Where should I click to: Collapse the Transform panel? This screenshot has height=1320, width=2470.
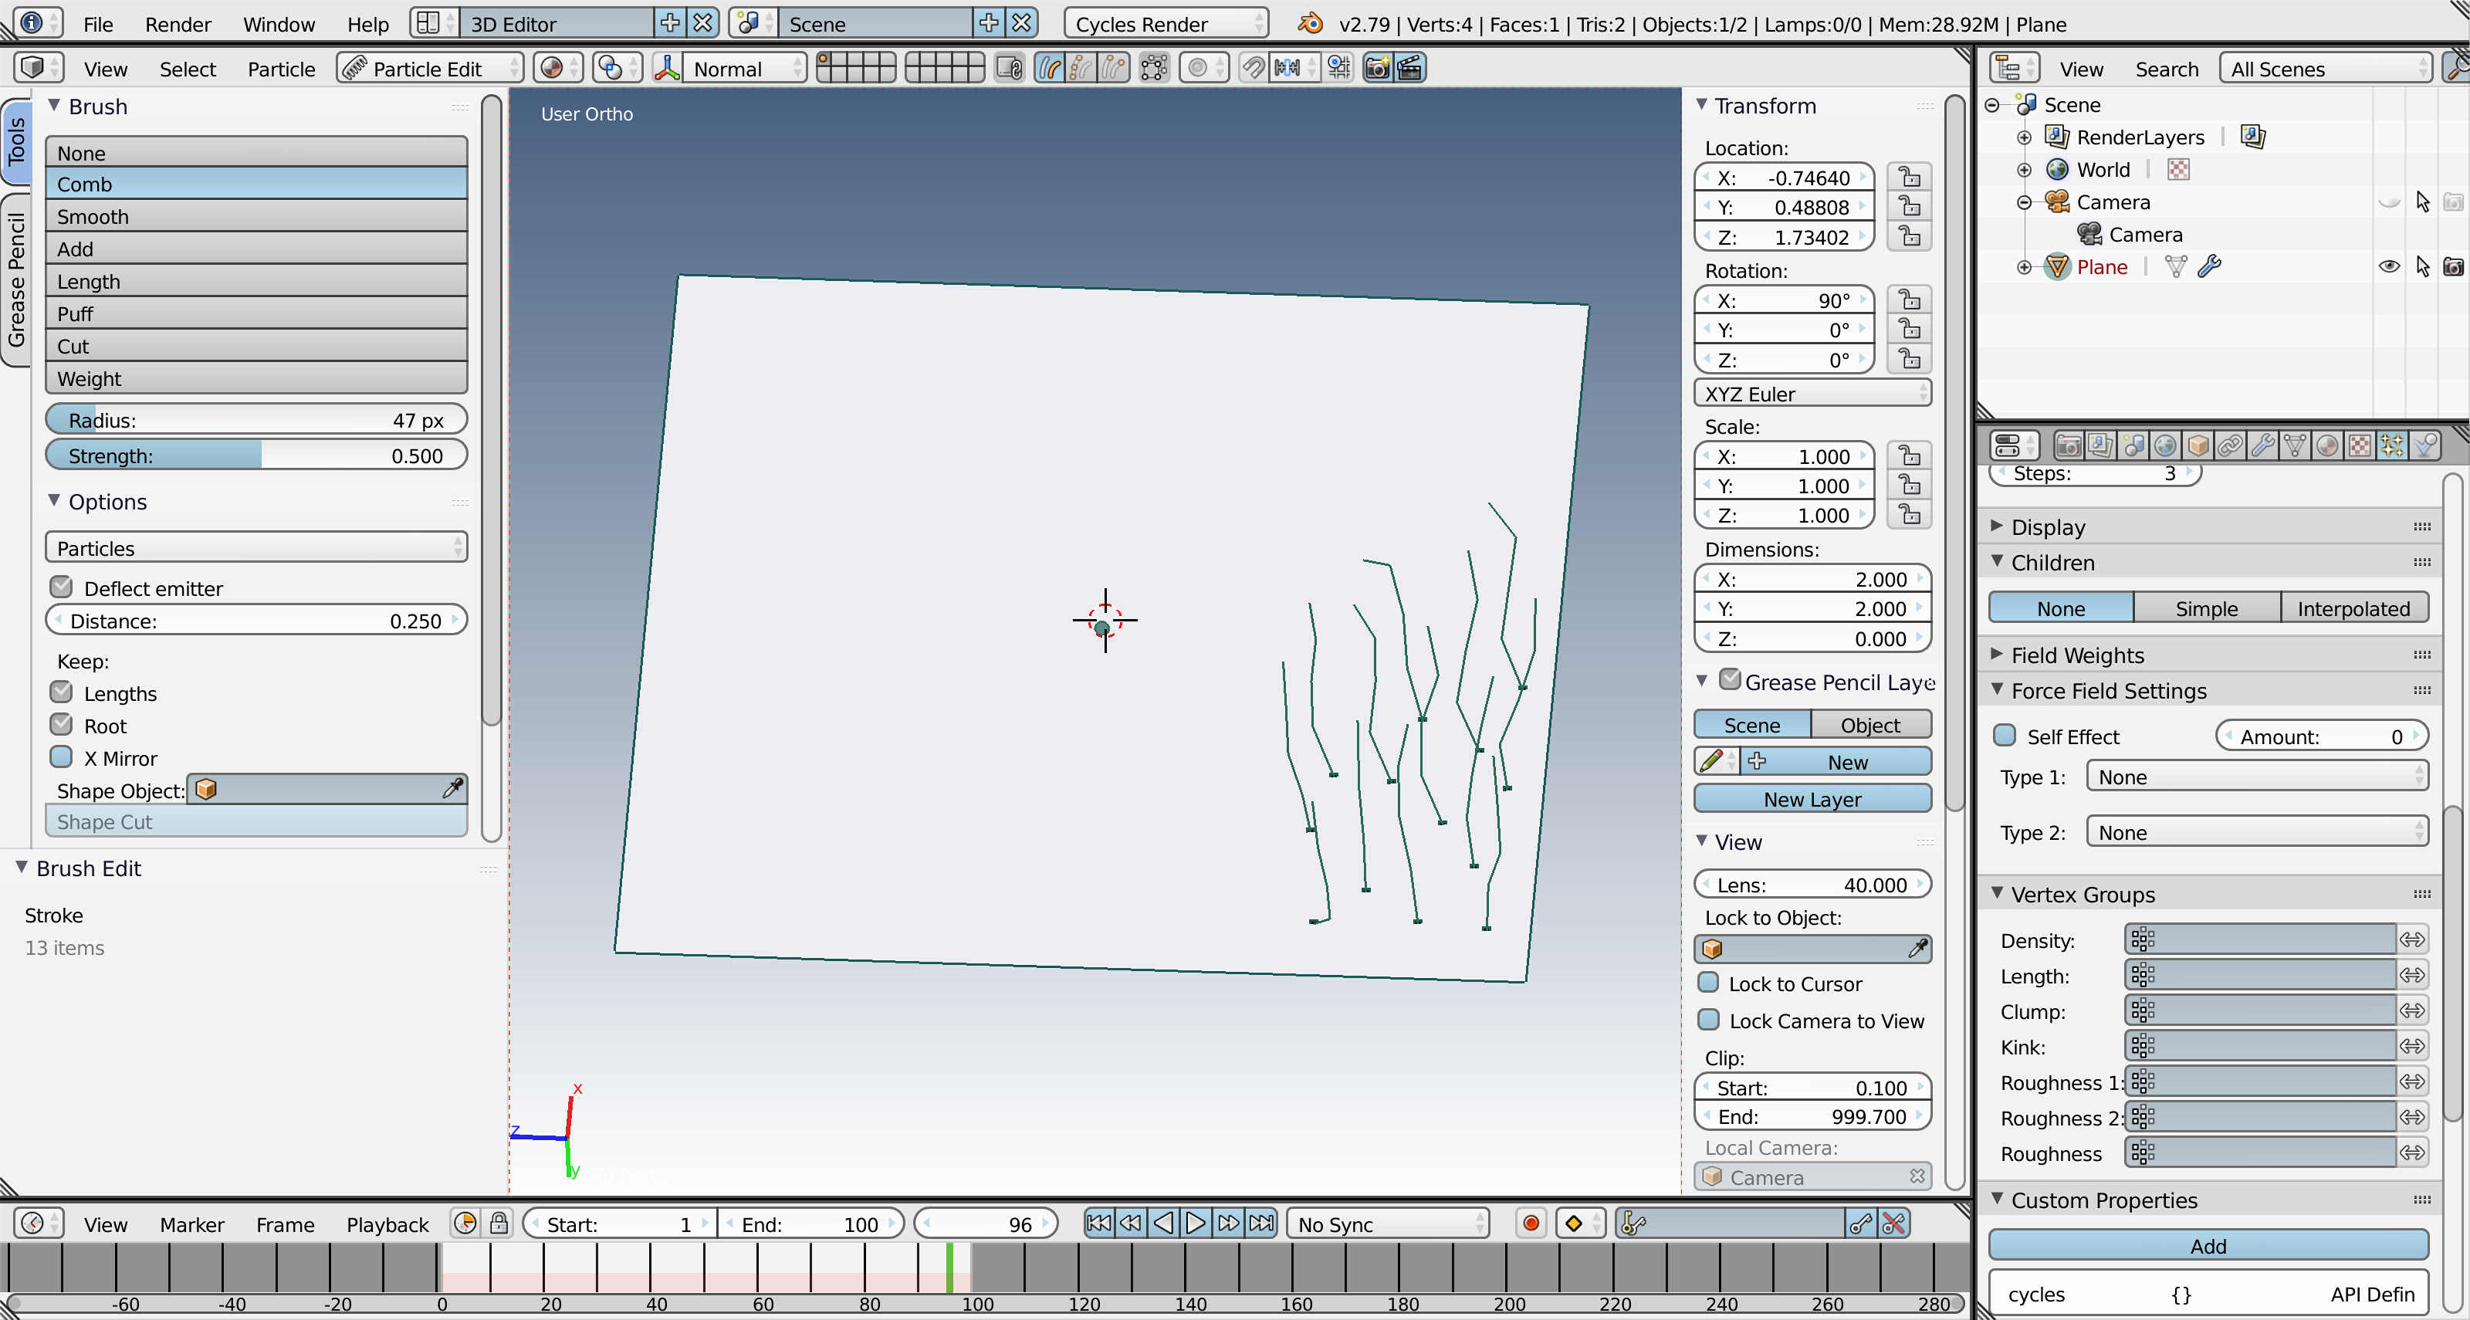point(1702,104)
